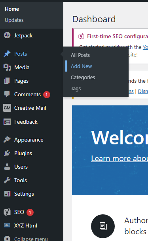Viewport: 148px width, 241px height.
Task: Go to the Pages label
Action: [21, 81]
